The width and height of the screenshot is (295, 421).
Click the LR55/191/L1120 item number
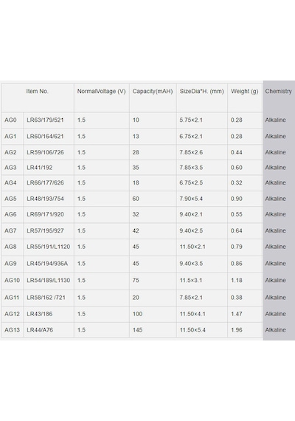[48, 247]
